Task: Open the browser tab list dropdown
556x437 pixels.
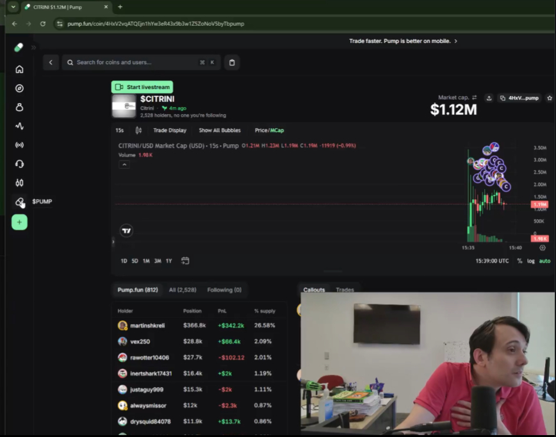Action: click(13, 7)
